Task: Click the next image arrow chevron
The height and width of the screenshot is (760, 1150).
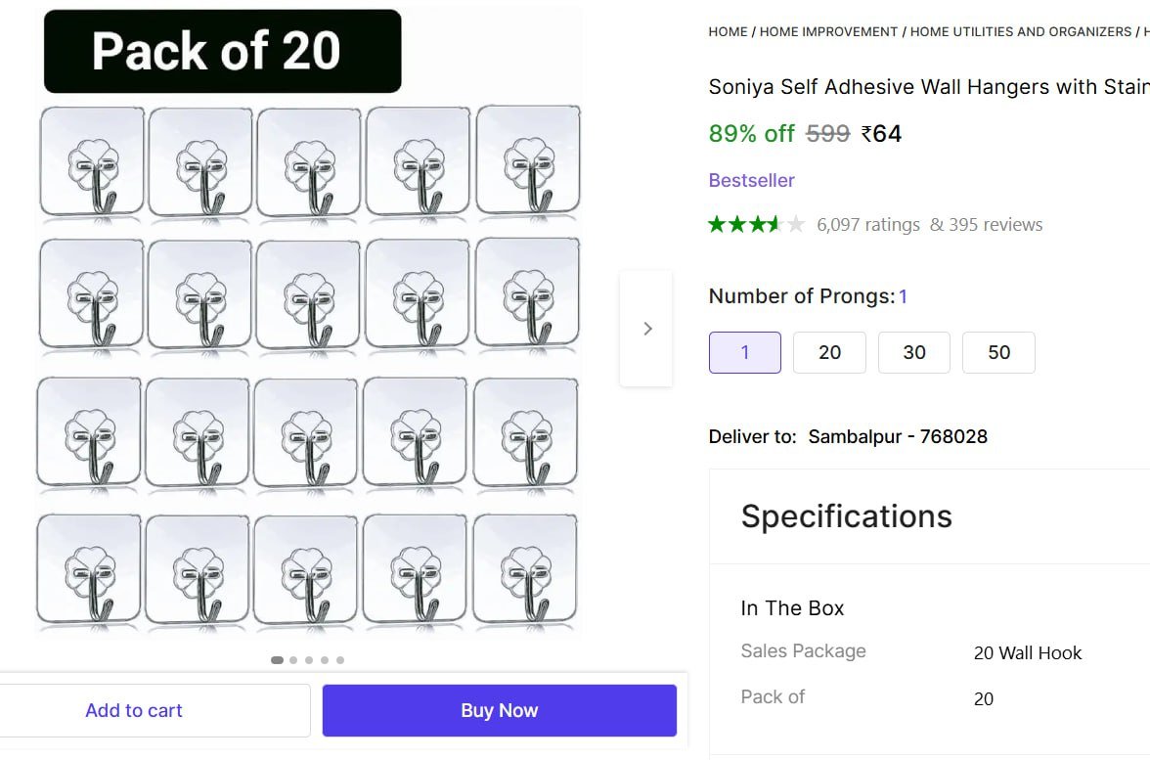Action: [646, 329]
